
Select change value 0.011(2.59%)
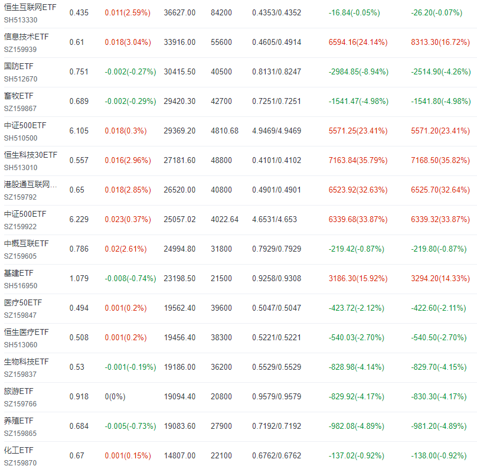point(128,13)
